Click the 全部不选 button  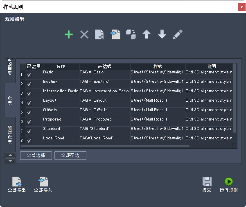70,155
